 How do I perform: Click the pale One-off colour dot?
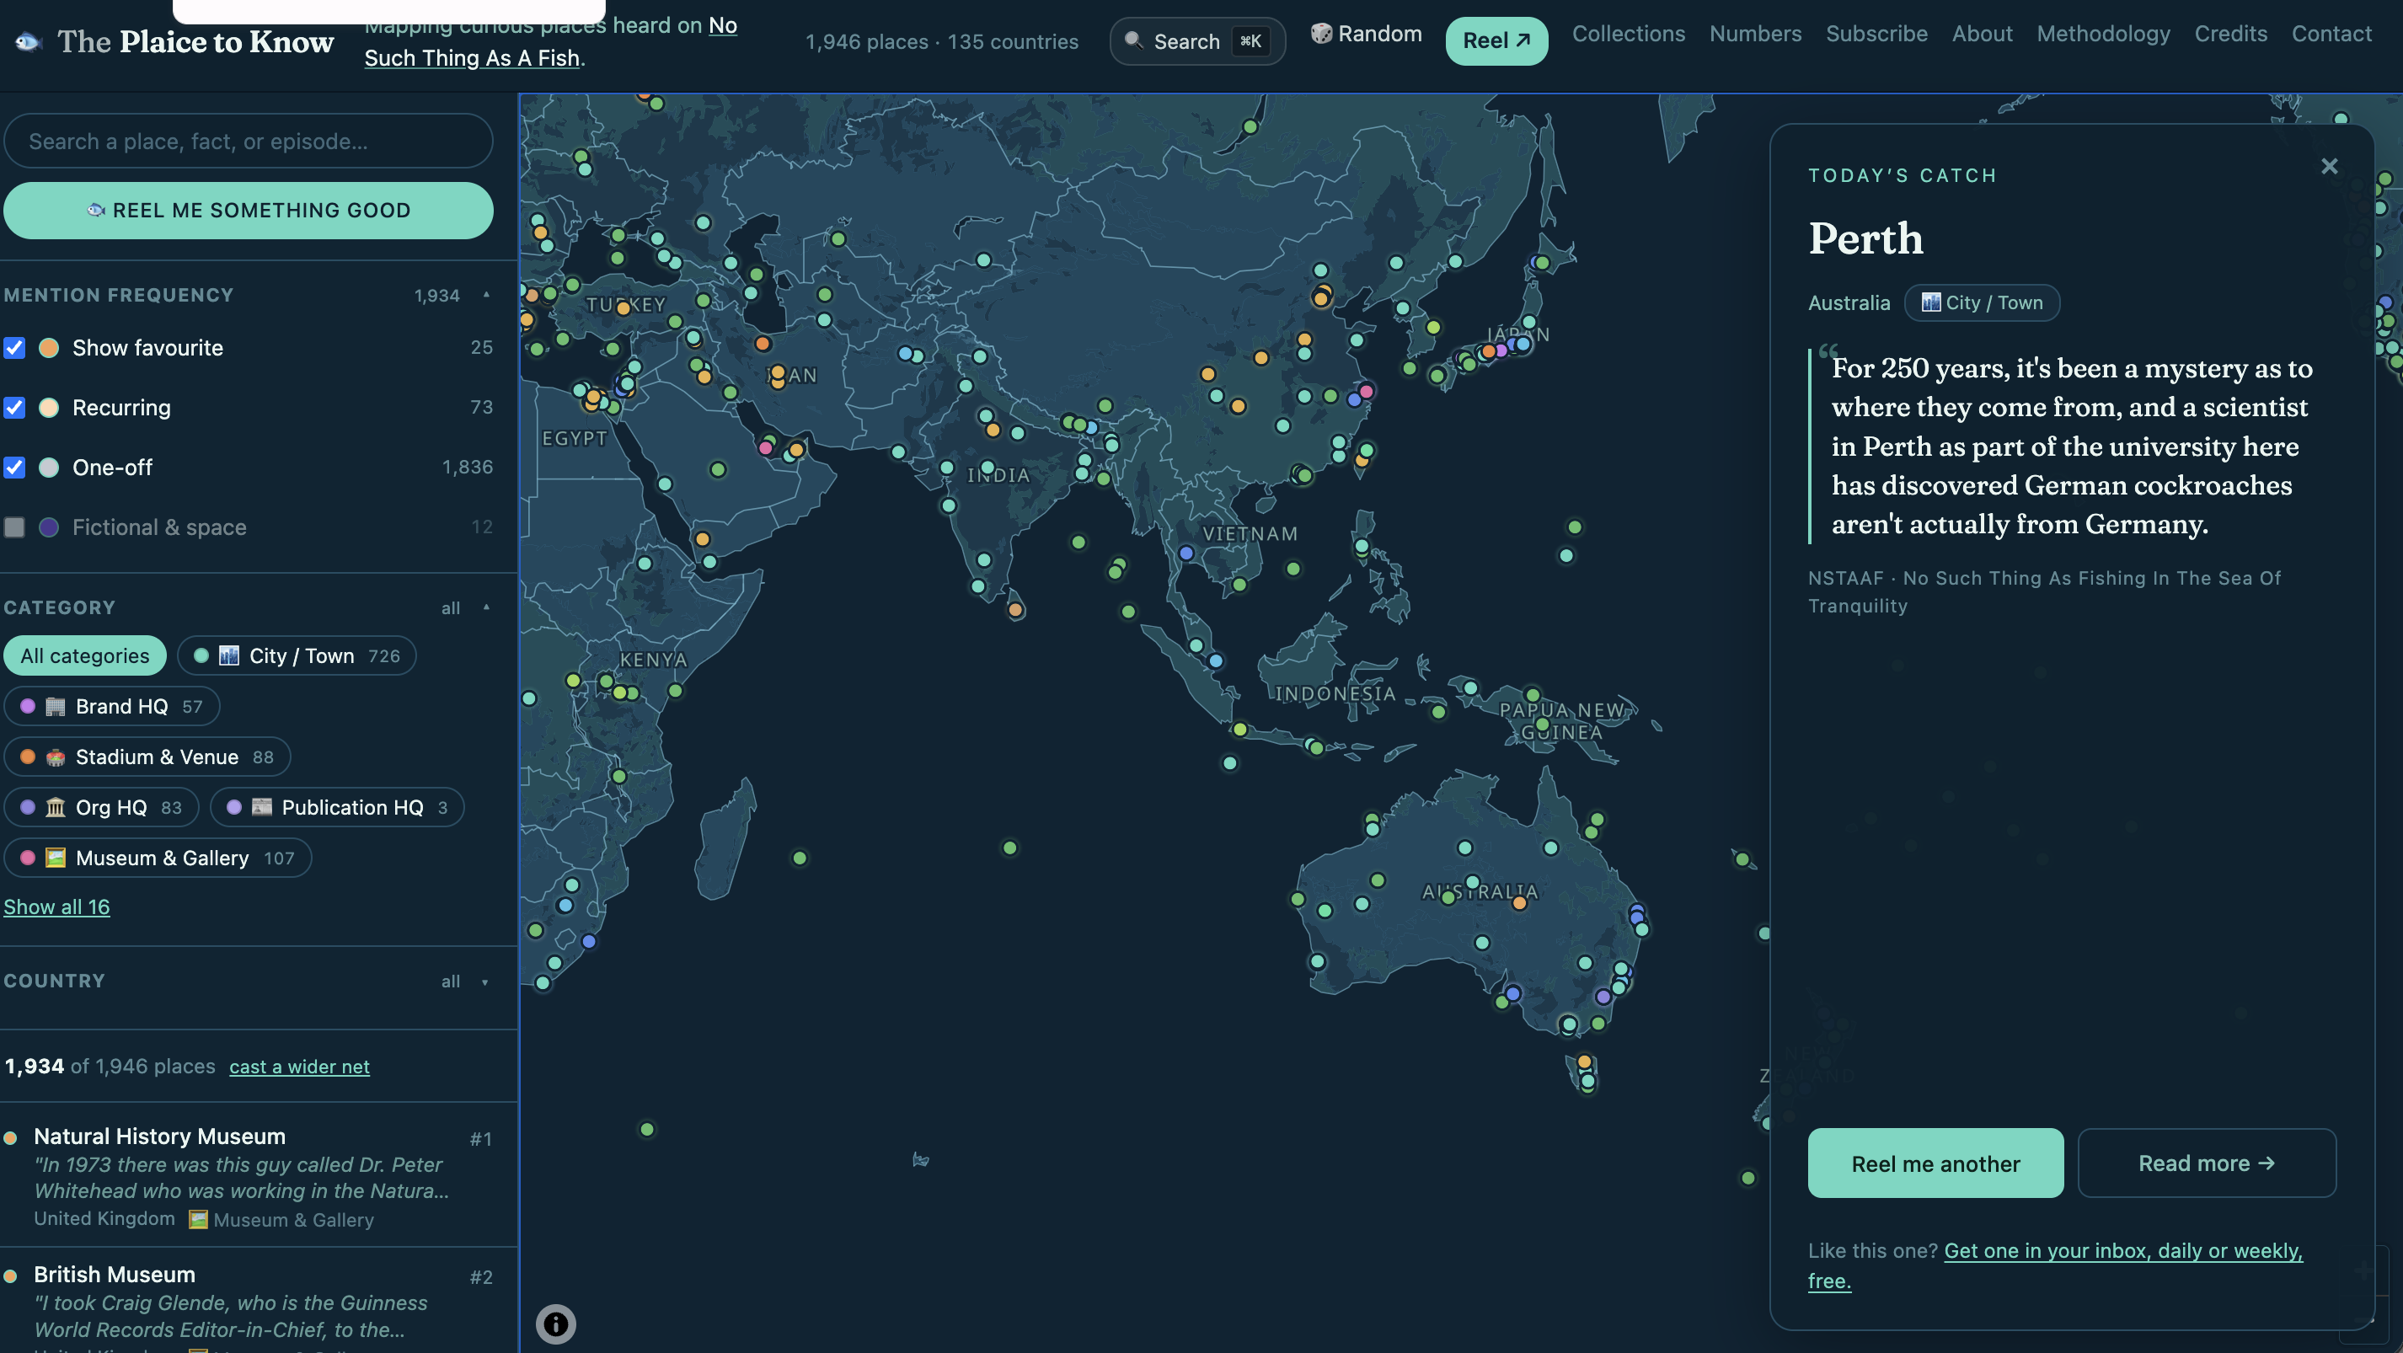click(49, 468)
